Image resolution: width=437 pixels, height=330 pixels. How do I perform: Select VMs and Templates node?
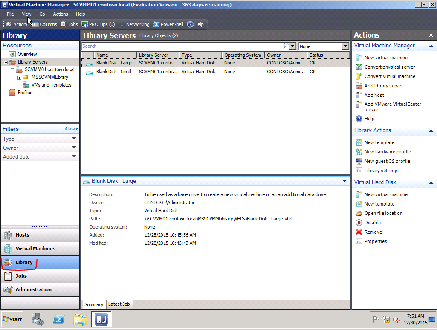click(x=51, y=85)
